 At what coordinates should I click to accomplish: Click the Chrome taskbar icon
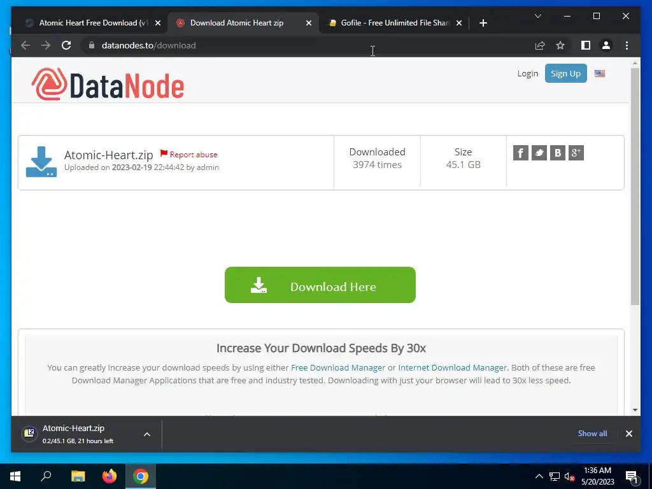[x=141, y=476]
